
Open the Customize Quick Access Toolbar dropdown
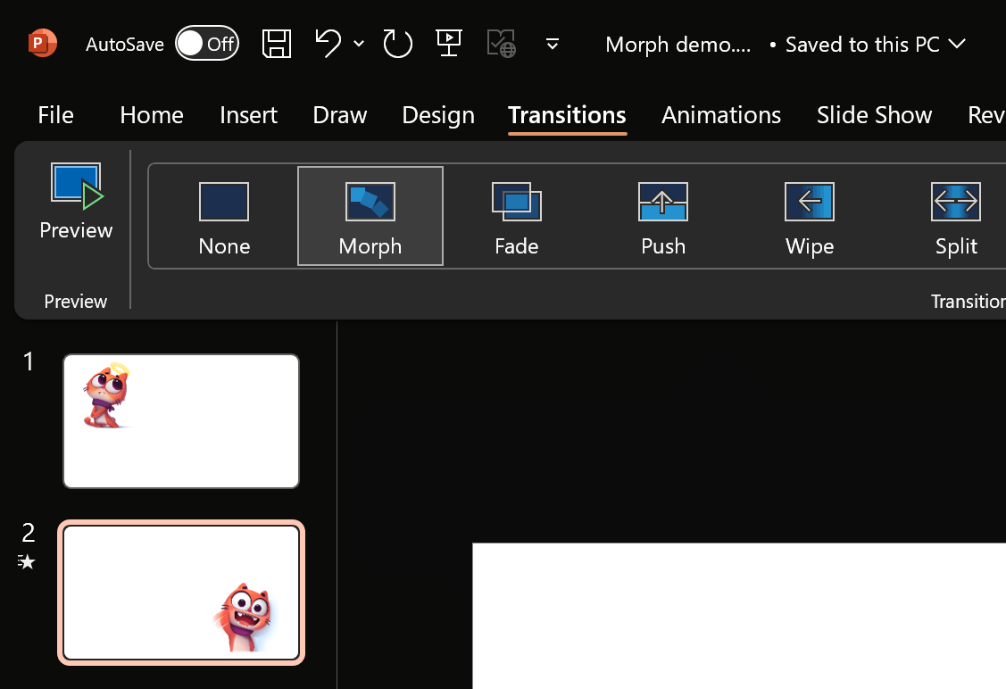552,45
